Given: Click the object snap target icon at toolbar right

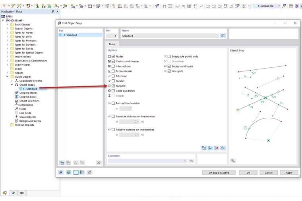Looking at the screenshot, I should (297, 6).
